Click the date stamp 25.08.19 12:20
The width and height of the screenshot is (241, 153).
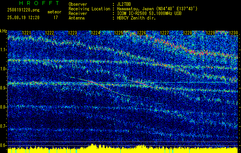point(23,18)
